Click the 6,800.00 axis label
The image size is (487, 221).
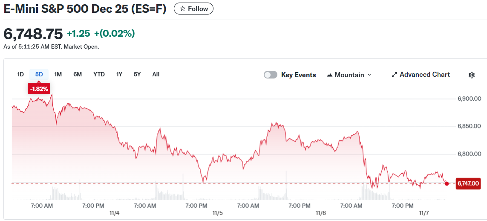click(470, 154)
